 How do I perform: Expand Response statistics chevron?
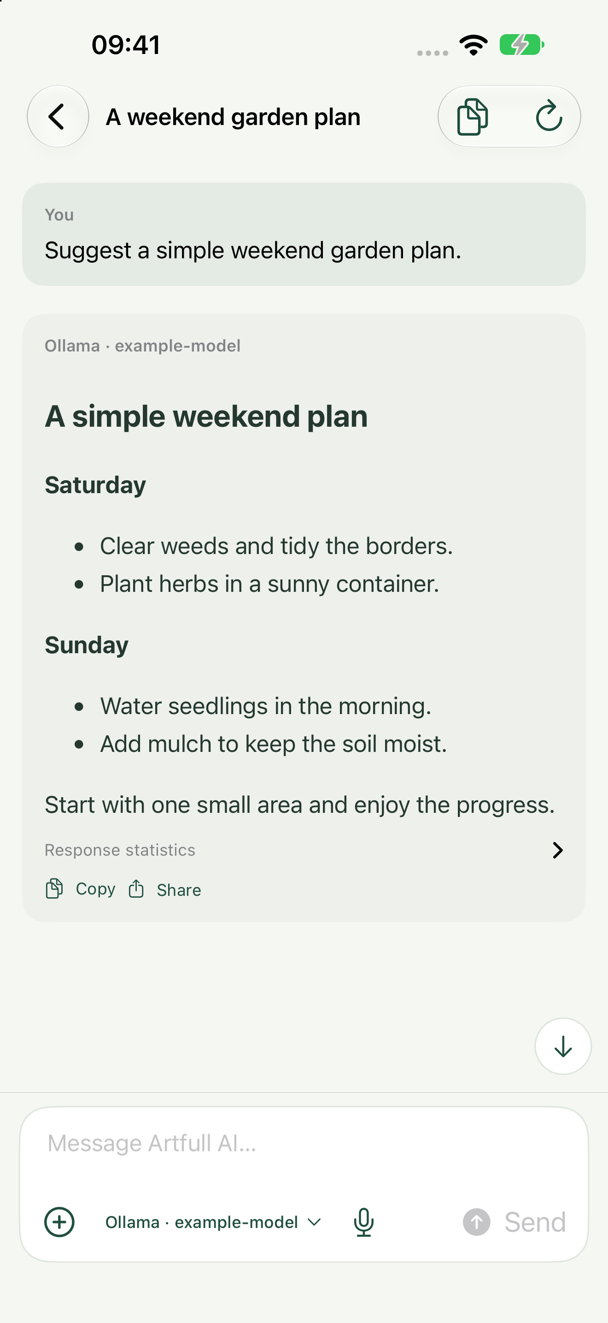[x=558, y=851]
